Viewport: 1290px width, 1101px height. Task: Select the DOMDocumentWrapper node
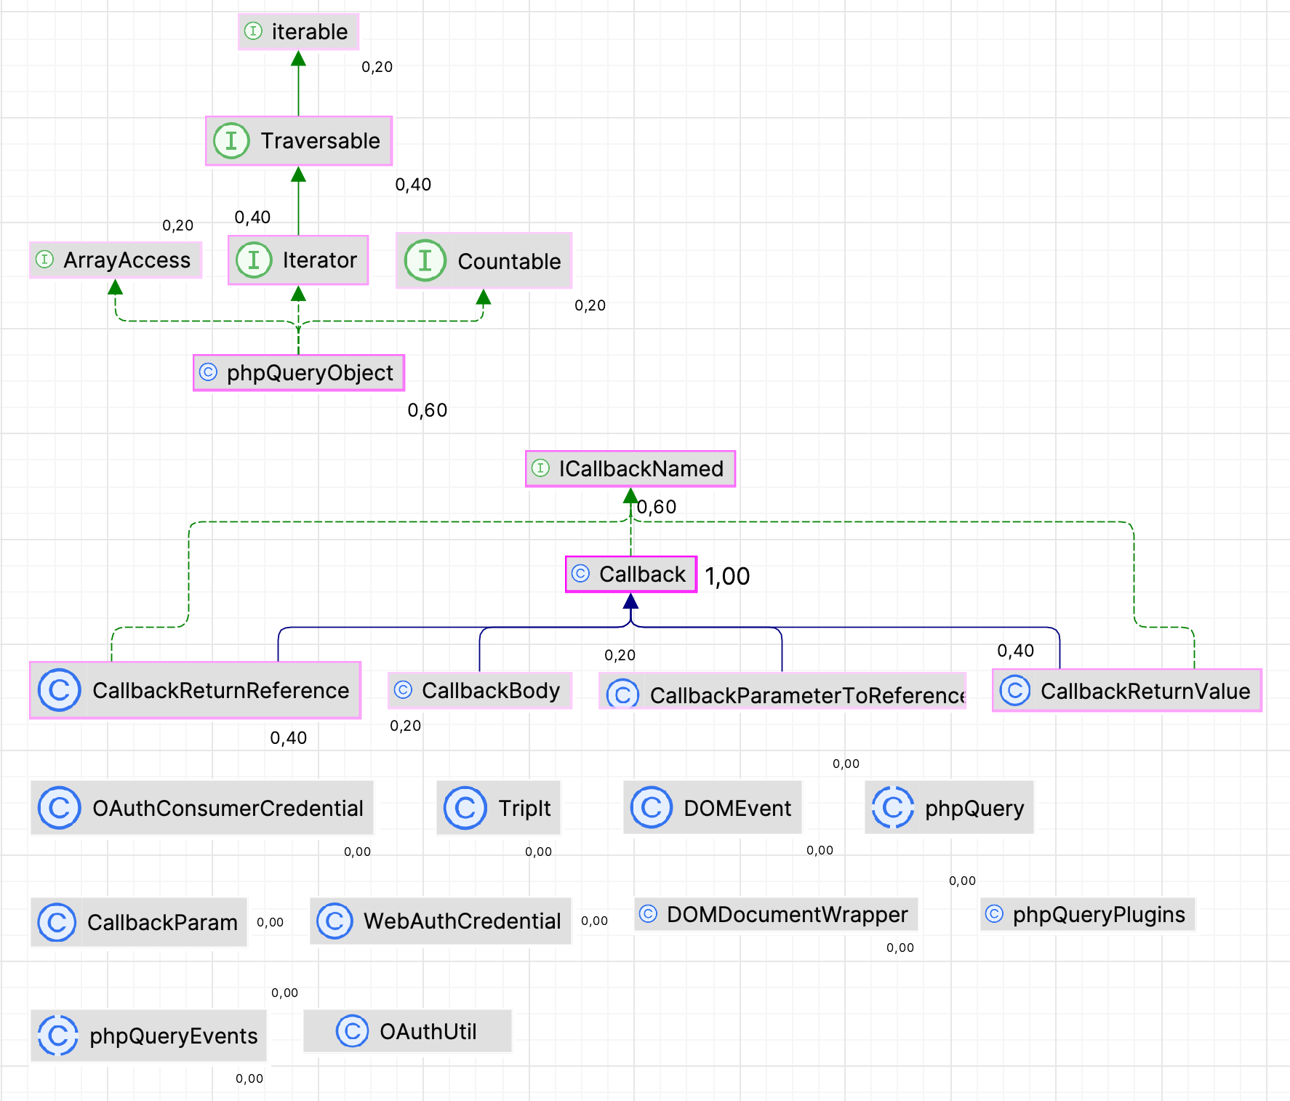pos(776,914)
